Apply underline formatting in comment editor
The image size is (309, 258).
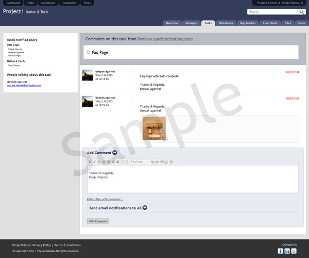(99, 162)
